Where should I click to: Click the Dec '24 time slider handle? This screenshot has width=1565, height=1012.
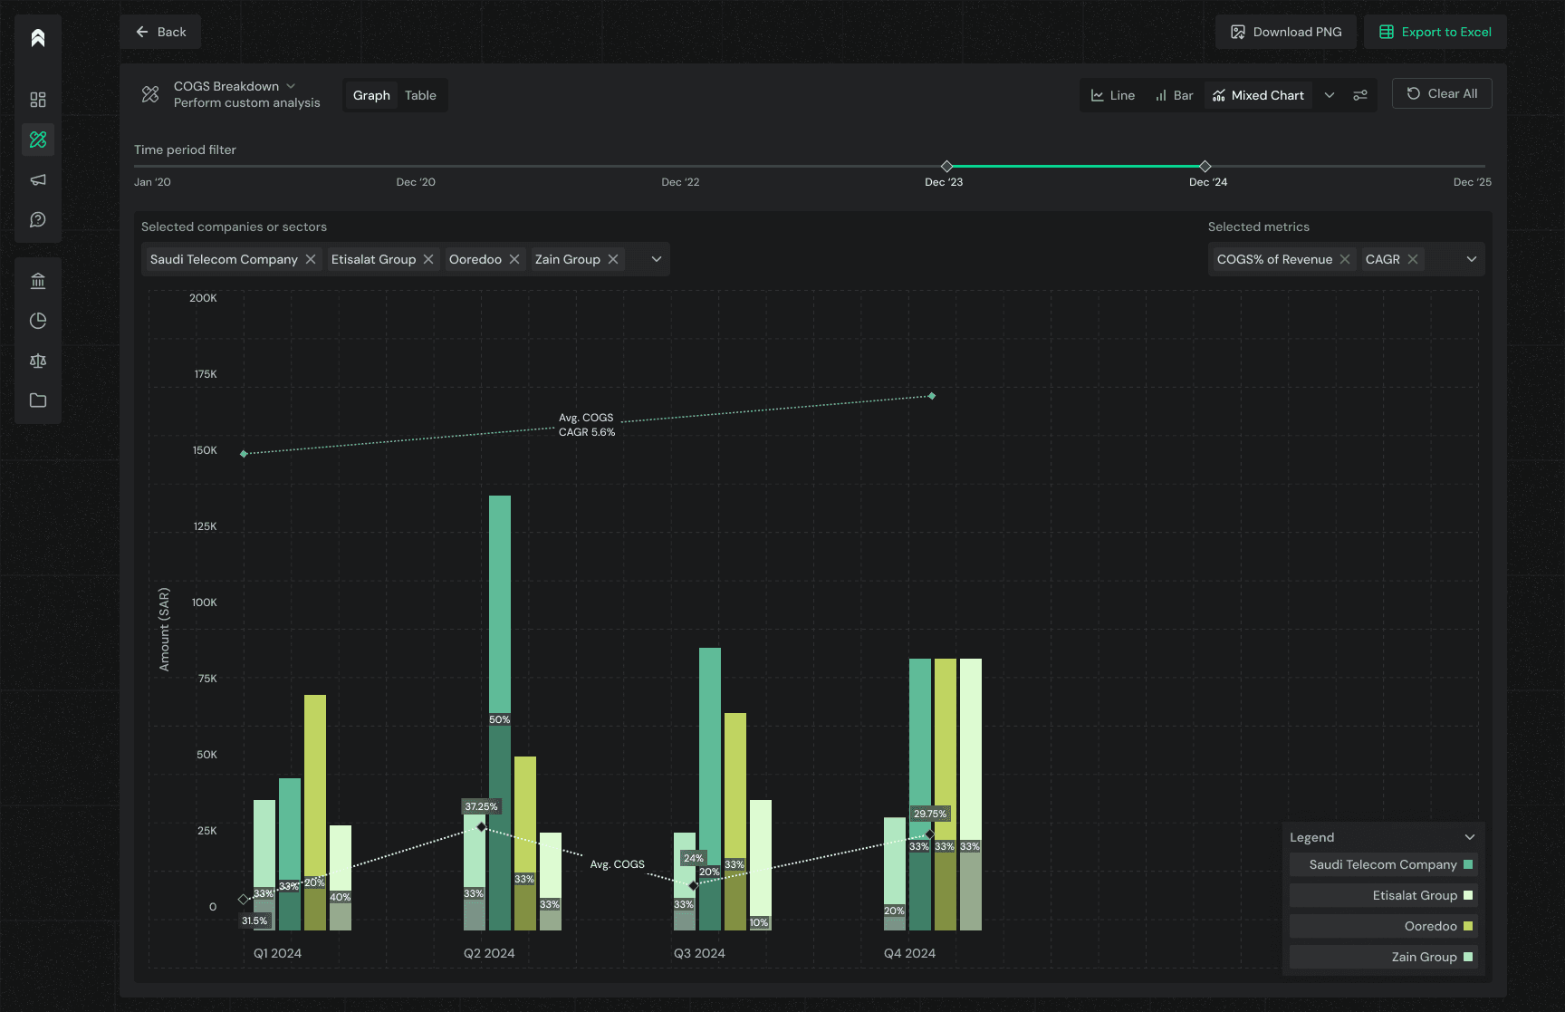[x=1205, y=166]
